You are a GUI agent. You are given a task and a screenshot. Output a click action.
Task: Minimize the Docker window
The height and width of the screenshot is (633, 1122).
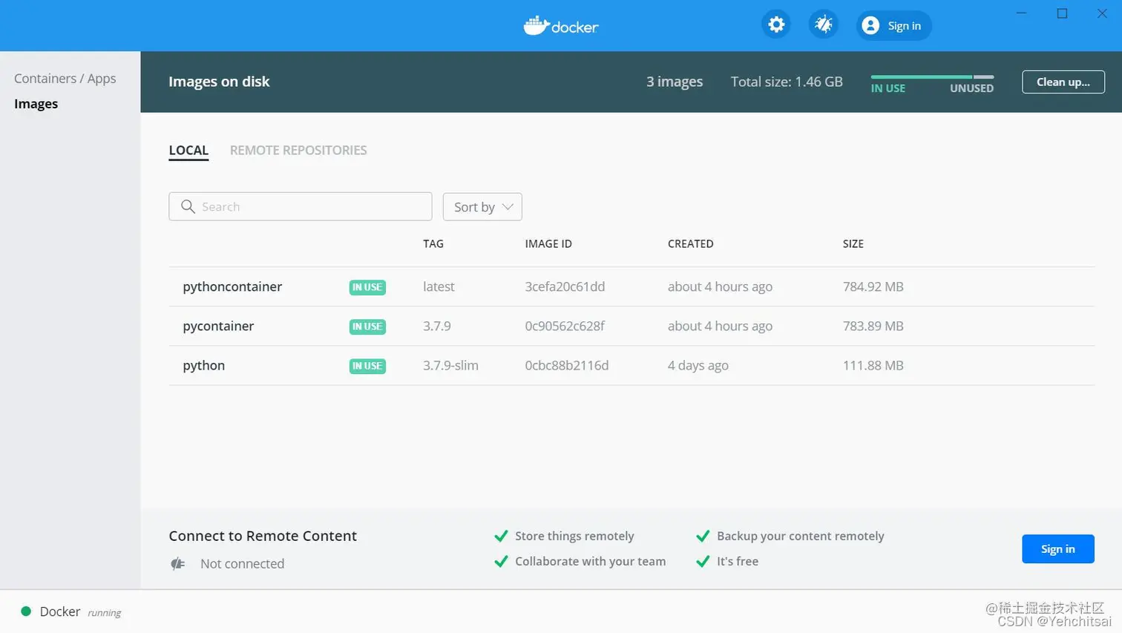coord(1022,13)
